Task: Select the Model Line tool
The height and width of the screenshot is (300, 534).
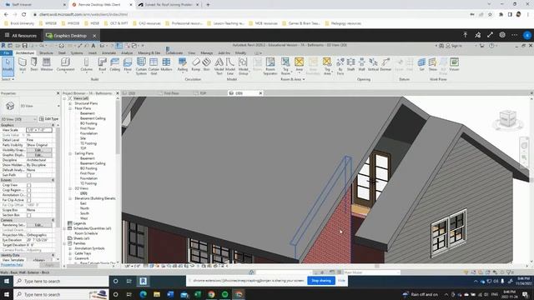Action: pyautogui.click(x=230, y=66)
